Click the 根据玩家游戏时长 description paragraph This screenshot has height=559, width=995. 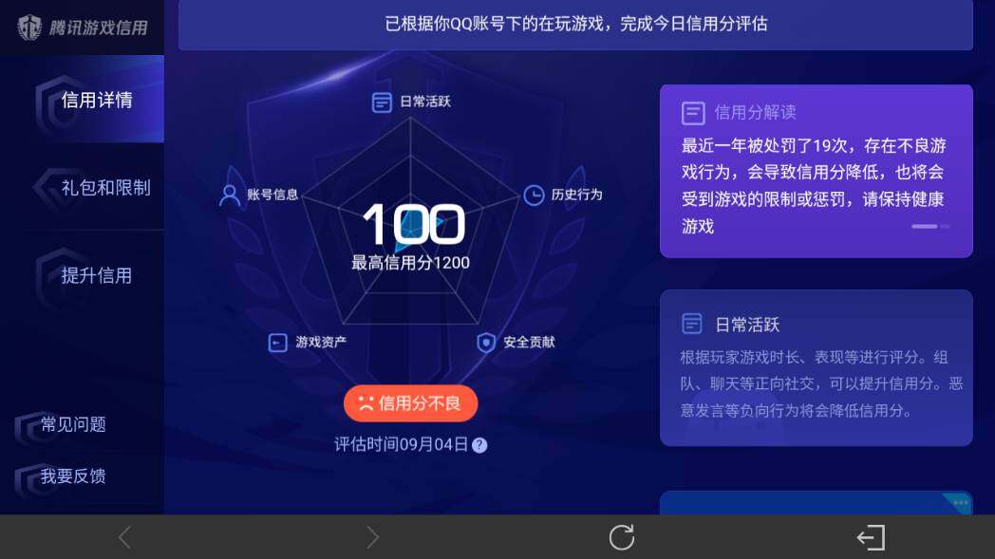click(821, 383)
